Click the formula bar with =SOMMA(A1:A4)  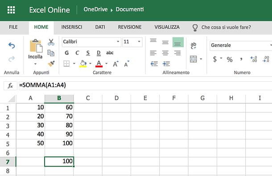tap(145, 85)
